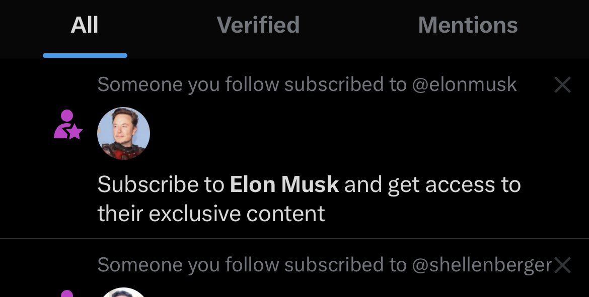Click the purple subscriber icon of second notification
This screenshot has height=297, width=589.
click(67, 293)
